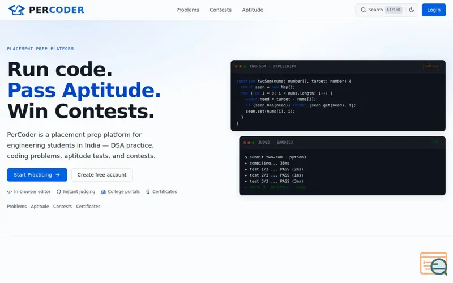The width and height of the screenshot is (453, 283).
Task: Click the Certificates ribbon icon
Action: (x=148, y=191)
